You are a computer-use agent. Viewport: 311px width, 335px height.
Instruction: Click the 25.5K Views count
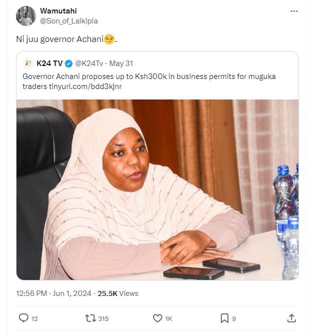coord(118,293)
